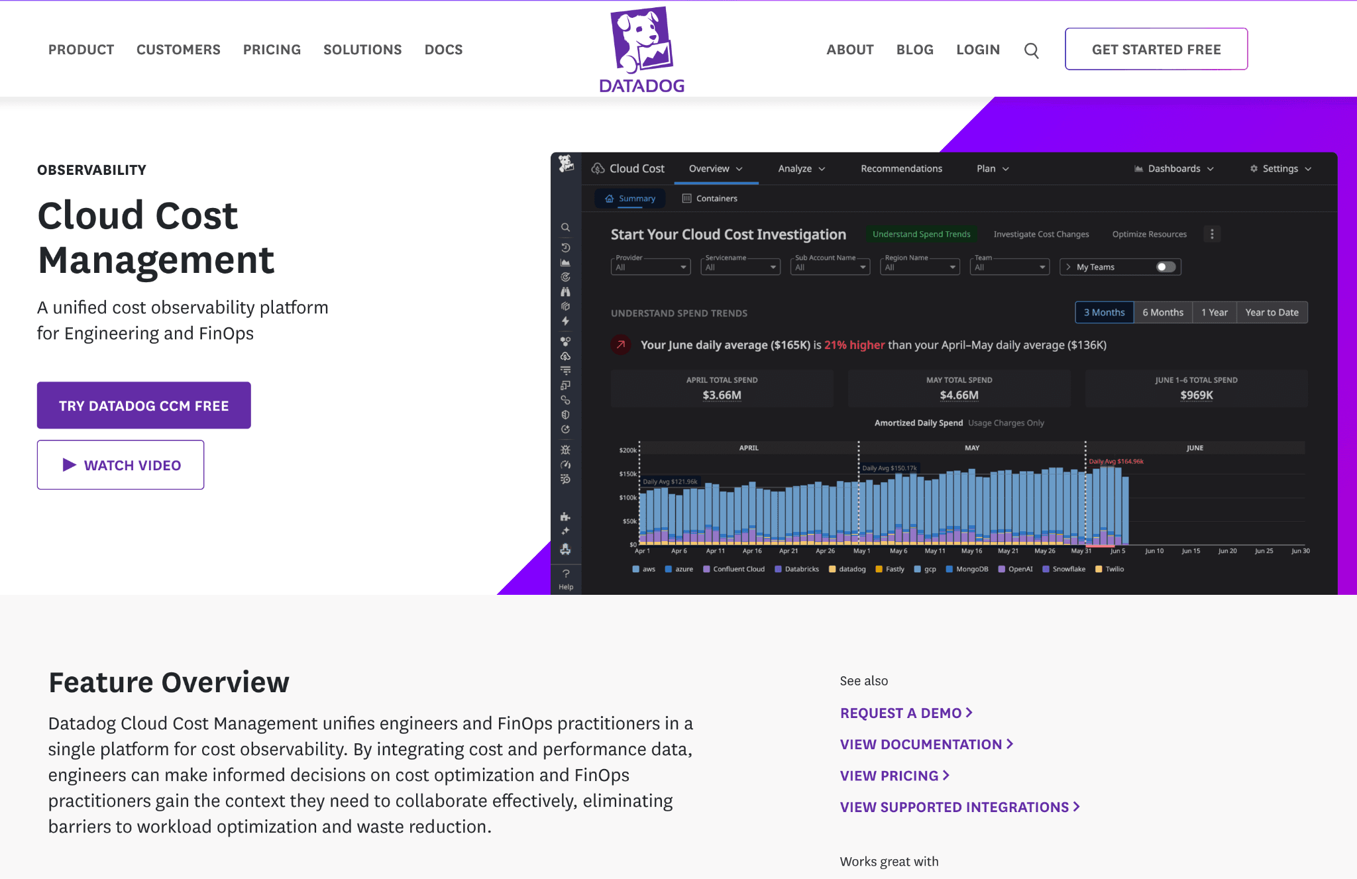Select Investigate Cost Changes tab

pyautogui.click(x=1041, y=234)
